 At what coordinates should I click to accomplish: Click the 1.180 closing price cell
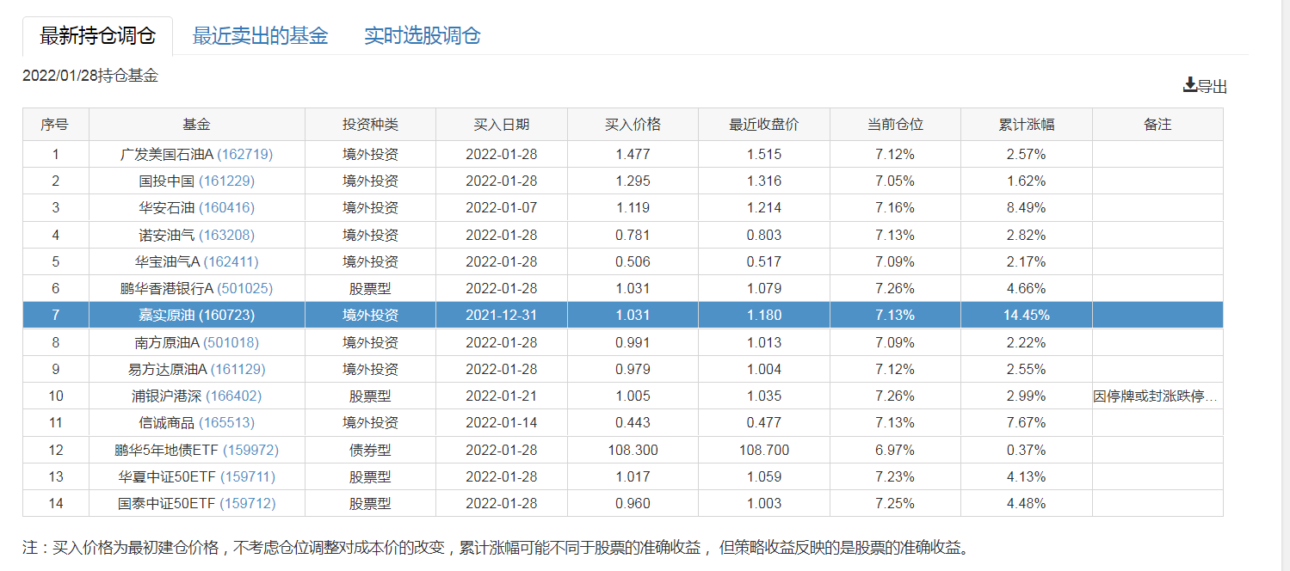tap(764, 316)
